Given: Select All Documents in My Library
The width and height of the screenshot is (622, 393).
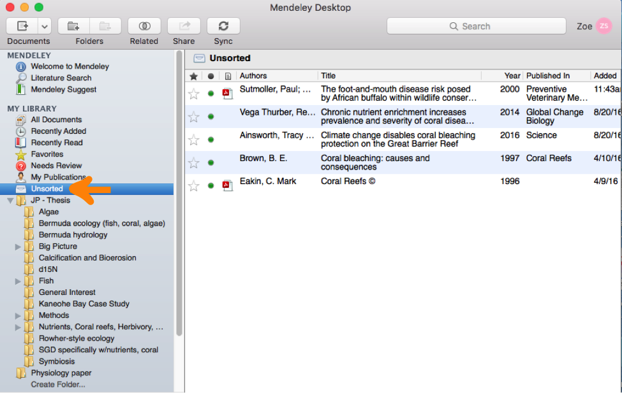Looking at the screenshot, I should point(56,120).
